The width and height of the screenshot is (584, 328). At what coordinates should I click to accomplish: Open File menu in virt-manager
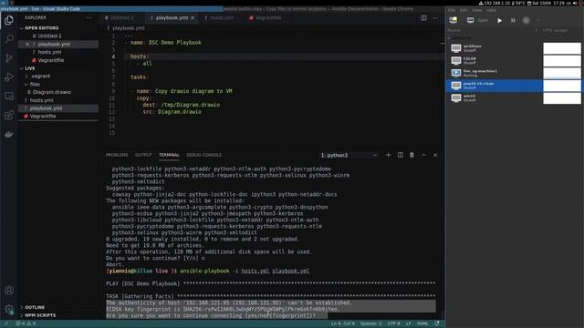pyautogui.click(x=452, y=10)
